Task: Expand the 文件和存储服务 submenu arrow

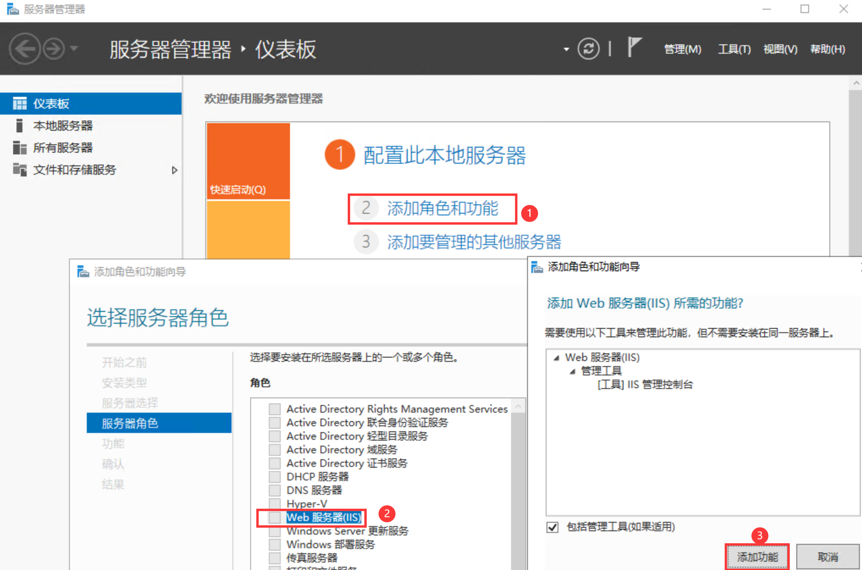Action: pyautogui.click(x=174, y=170)
